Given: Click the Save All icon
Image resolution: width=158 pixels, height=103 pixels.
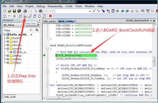Looking at the screenshot, I should [19, 11].
